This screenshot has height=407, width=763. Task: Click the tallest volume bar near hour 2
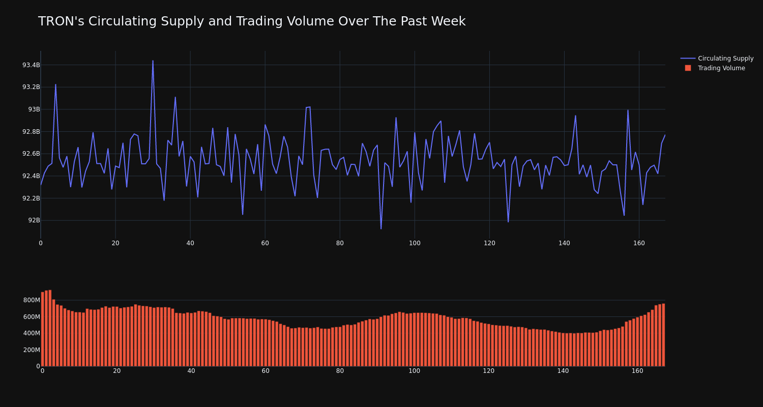(x=50, y=328)
